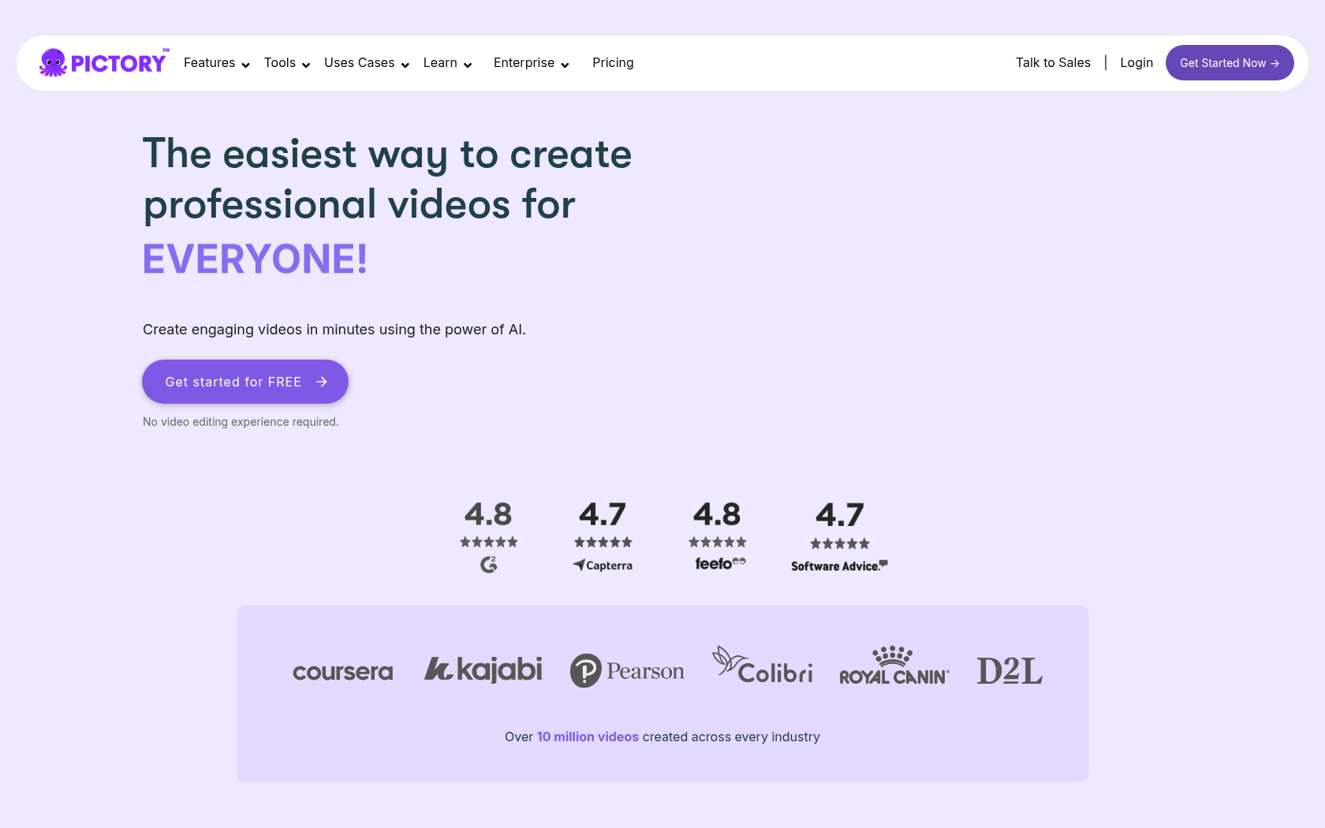Viewport: 1325px width, 828px height.
Task: Click the 4.7 rating above Software Advice
Action: point(839,515)
